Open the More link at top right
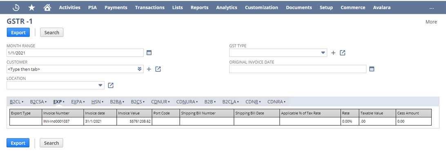This screenshot has width=446, height=161. [431, 22]
